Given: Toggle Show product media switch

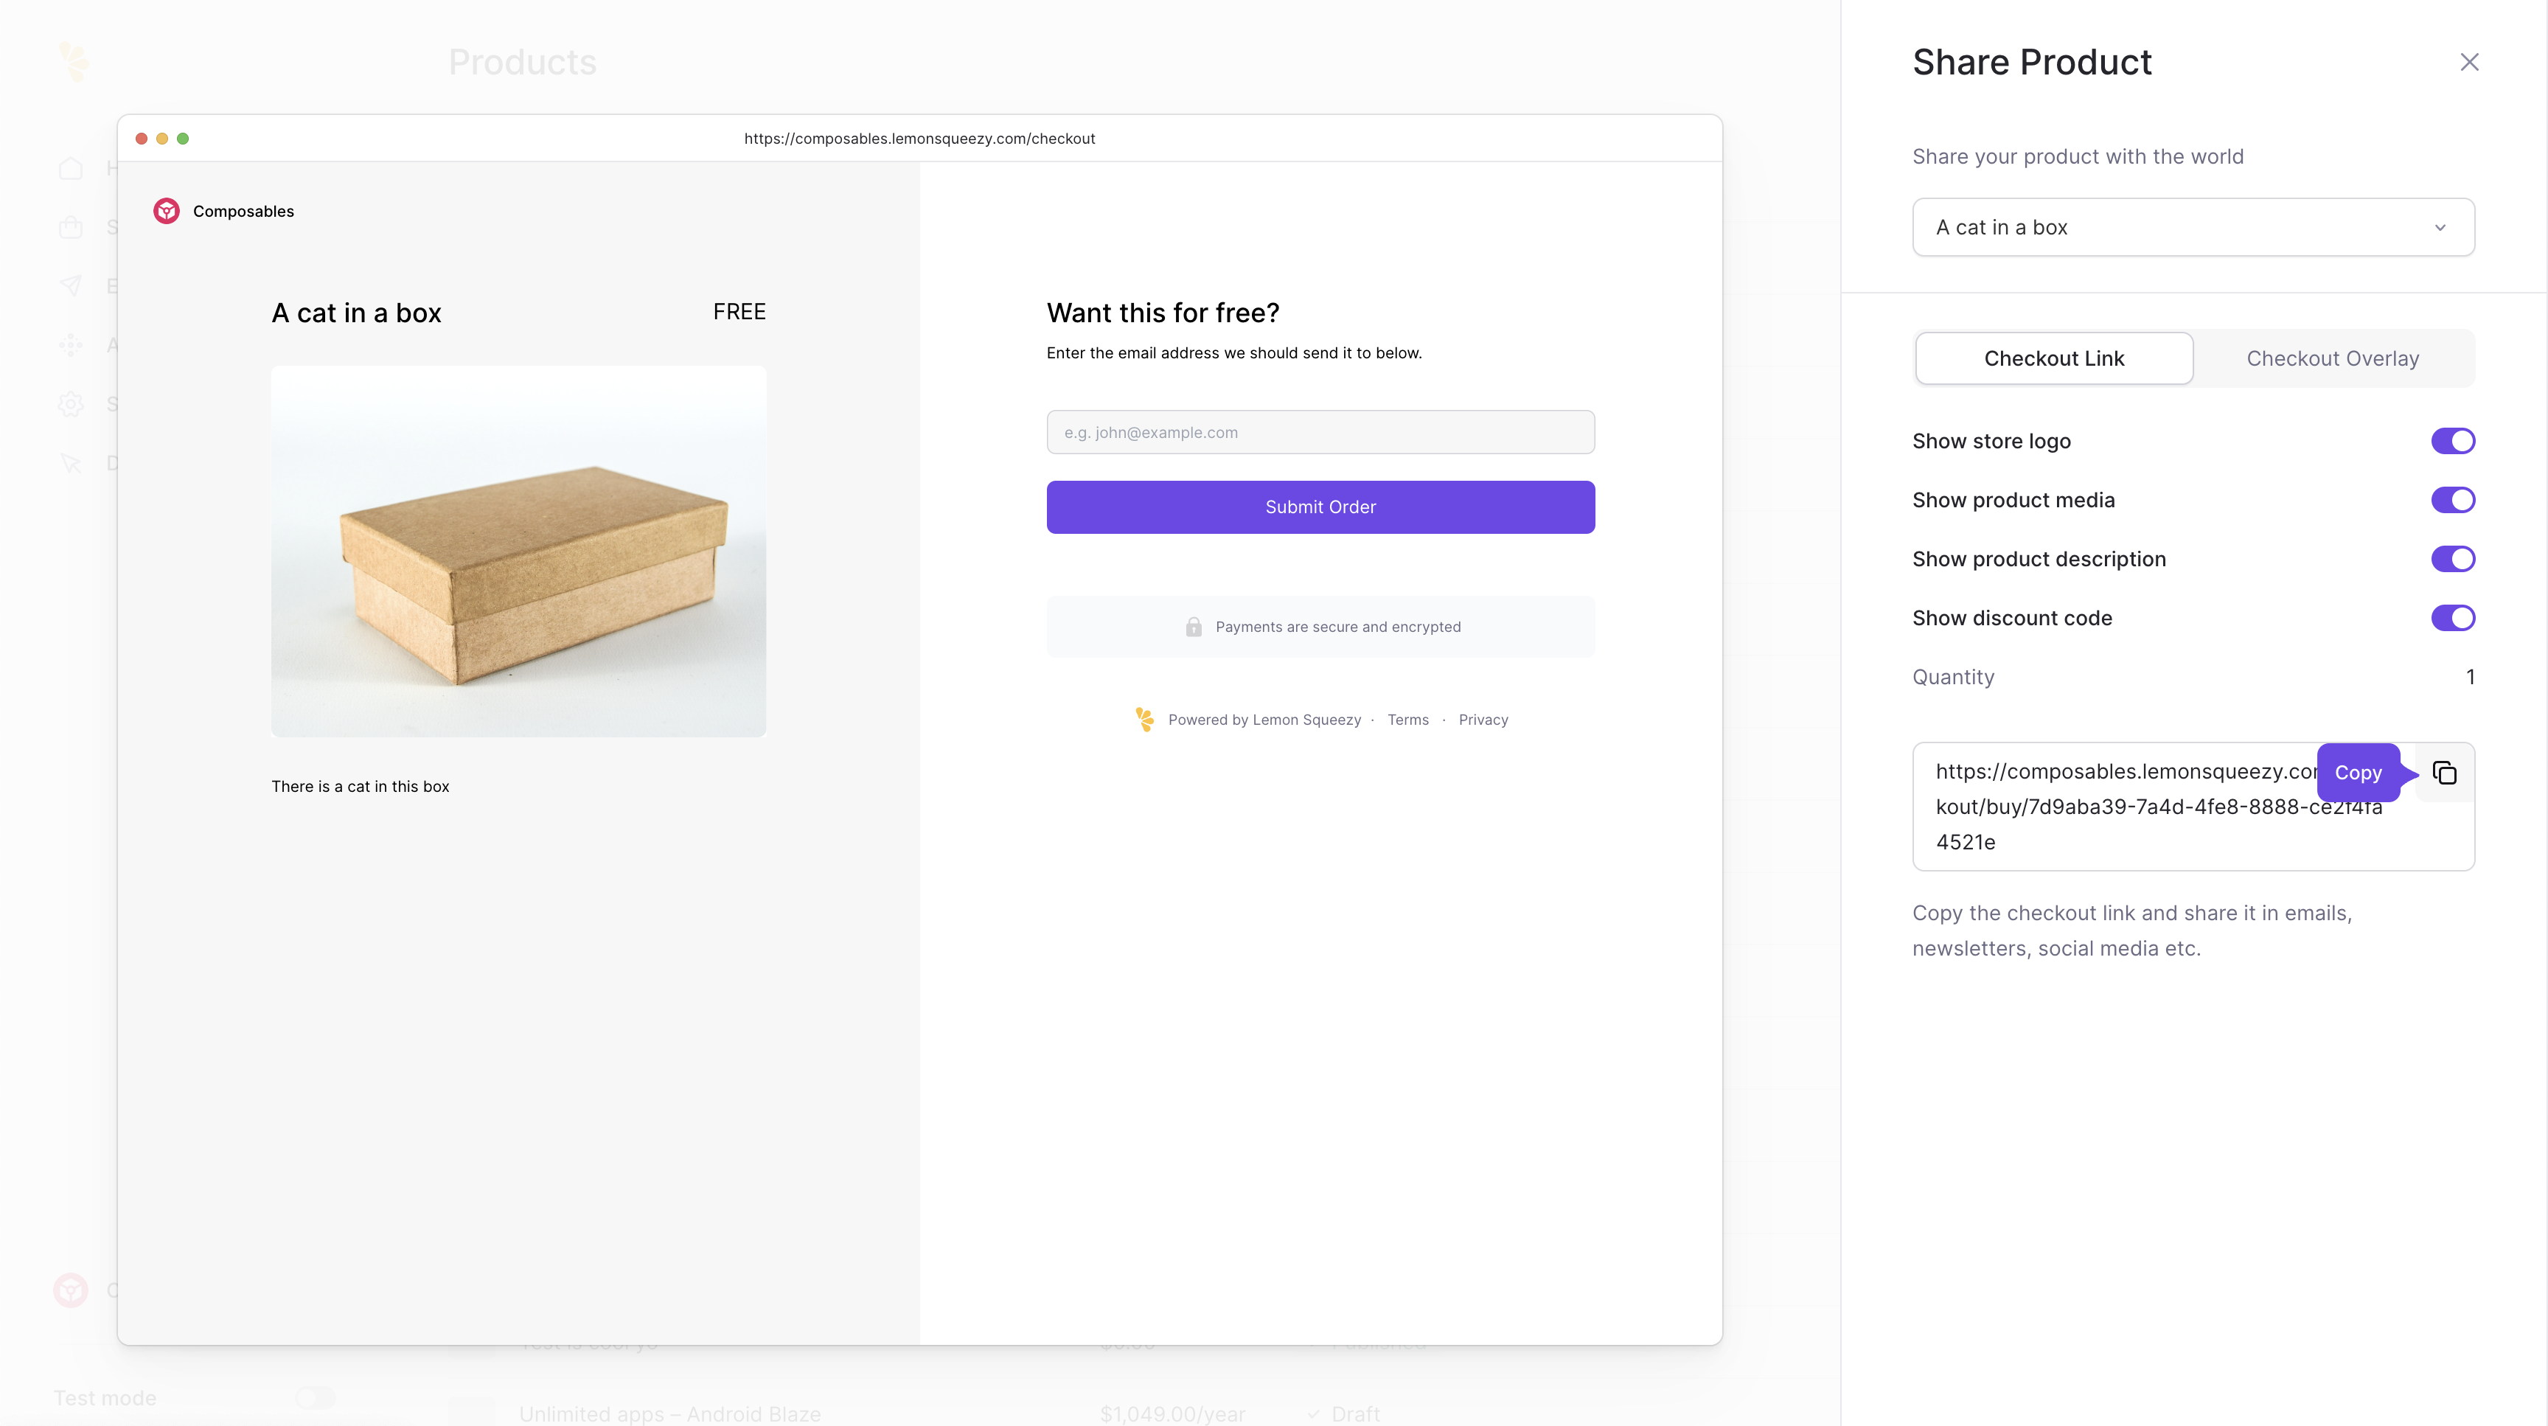Looking at the screenshot, I should 2453,501.
